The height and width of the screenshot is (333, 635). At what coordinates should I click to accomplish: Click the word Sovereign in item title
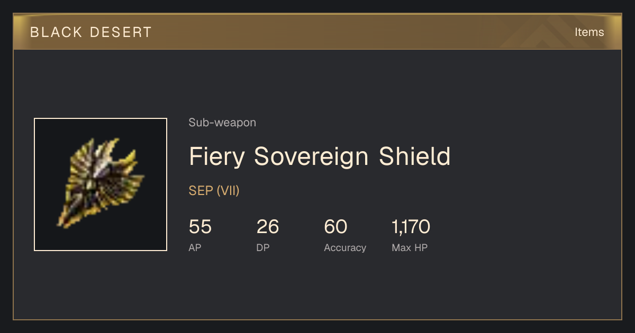pos(312,157)
